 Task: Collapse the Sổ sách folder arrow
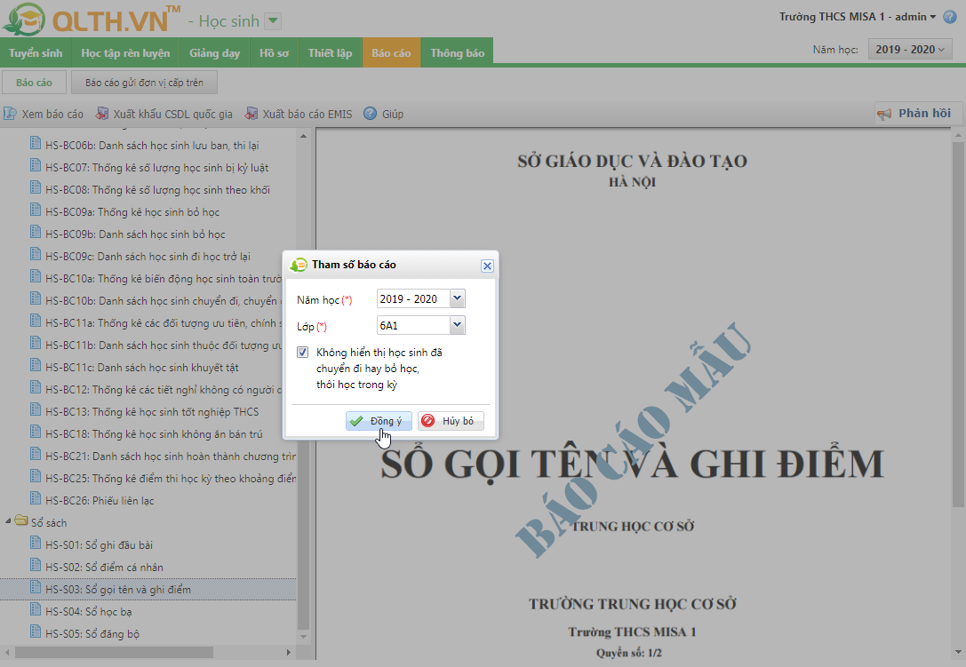pos(8,521)
